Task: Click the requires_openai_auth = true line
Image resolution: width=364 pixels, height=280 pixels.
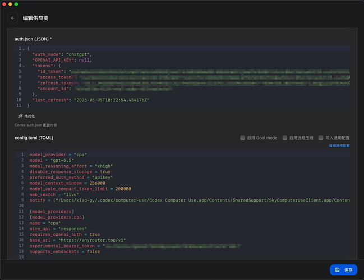Action: tap(64, 235)
